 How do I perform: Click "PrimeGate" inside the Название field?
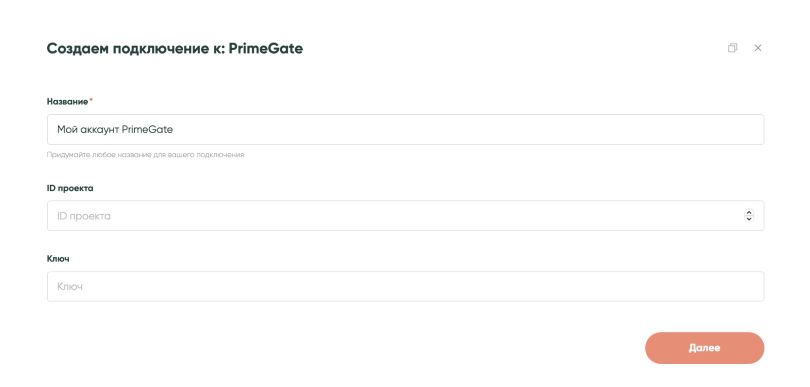click(147, 130)
